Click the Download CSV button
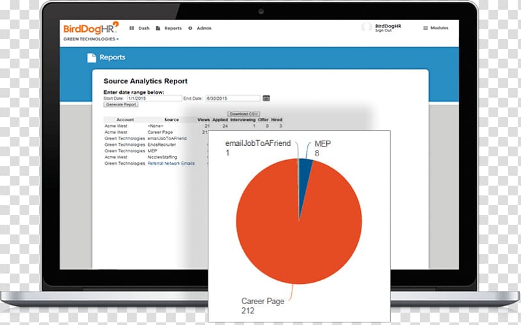Image resolution: width=521 pixels, height=325 pixels. [244, 113]
